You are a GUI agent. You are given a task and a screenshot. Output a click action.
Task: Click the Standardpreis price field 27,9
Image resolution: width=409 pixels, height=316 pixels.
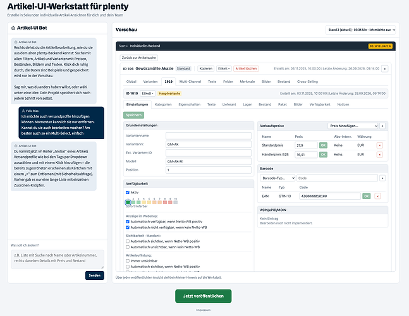306,145
